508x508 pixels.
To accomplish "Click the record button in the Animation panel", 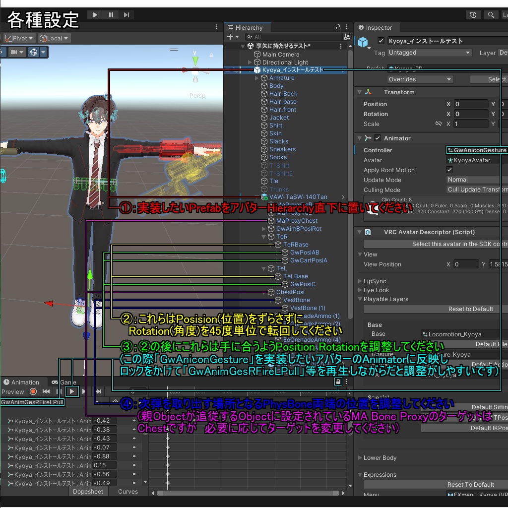I will click(x=33, y=392).
